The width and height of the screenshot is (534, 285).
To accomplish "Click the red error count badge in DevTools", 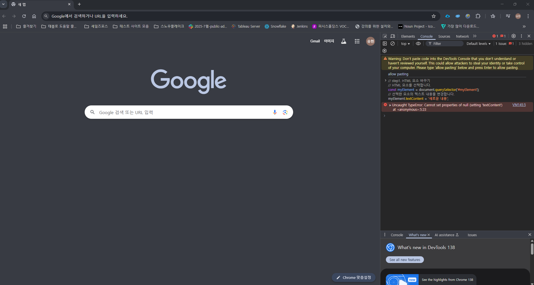I will (495, 36).
